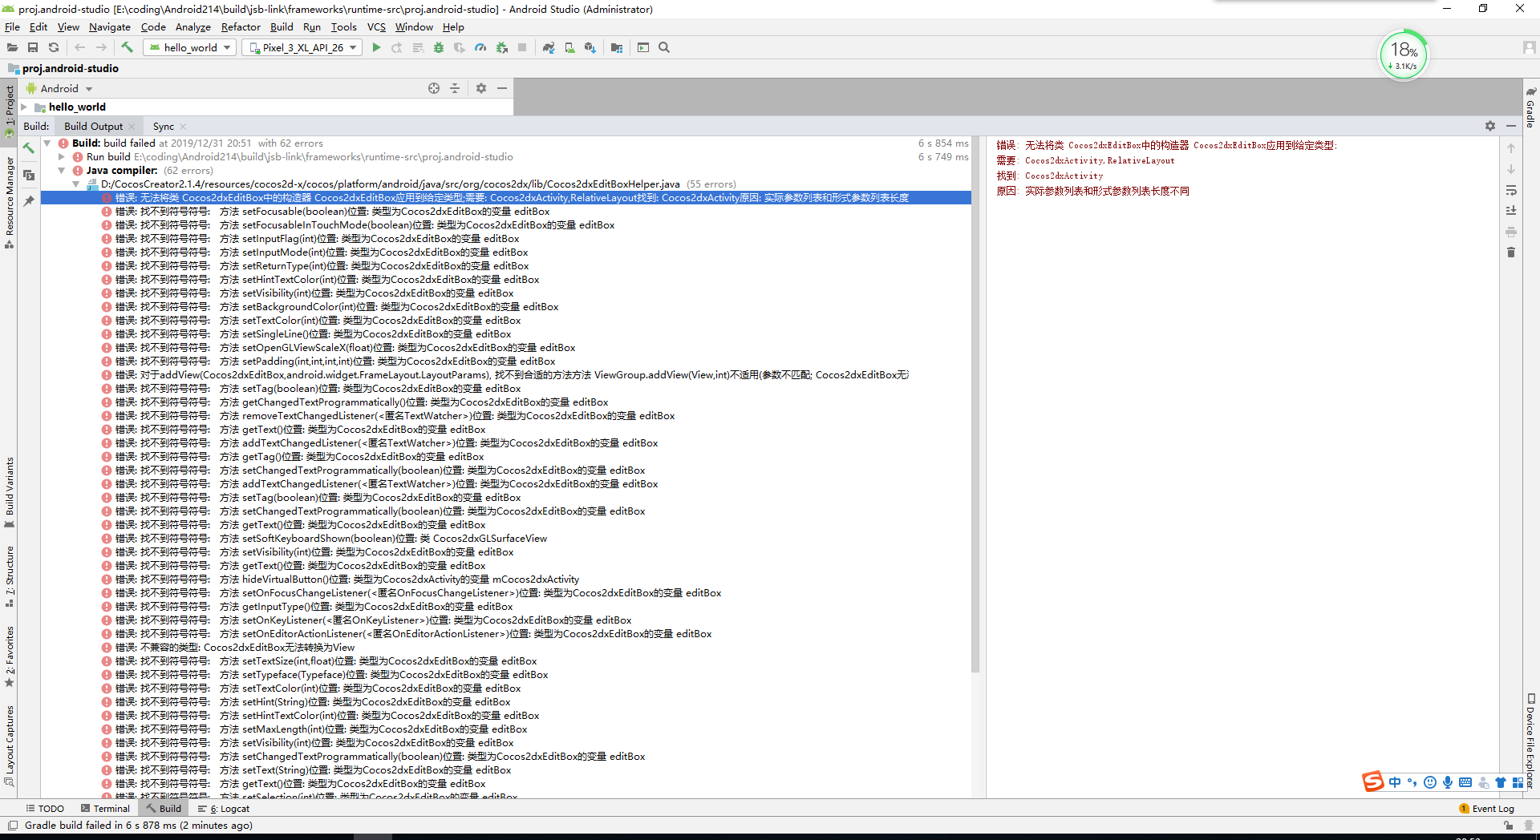Viewport: 1540px width, 840px height.
Task: Open the Event Log
Action: (x=1486, y=809)
